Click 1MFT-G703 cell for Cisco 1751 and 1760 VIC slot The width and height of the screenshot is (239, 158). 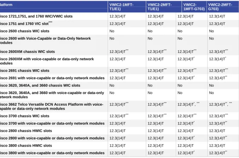click(186, 24)
